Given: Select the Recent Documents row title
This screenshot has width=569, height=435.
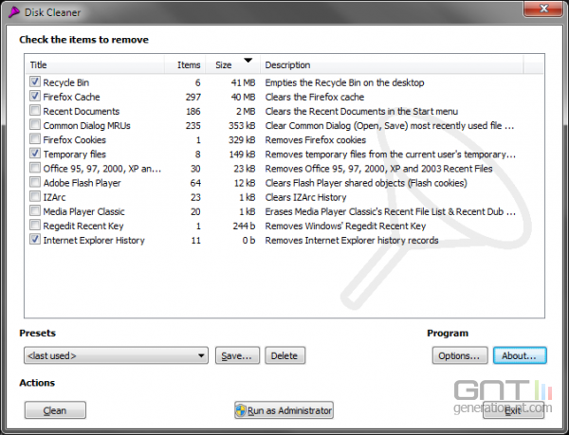Looking at the screenshot, I should (x=82, y=111).
